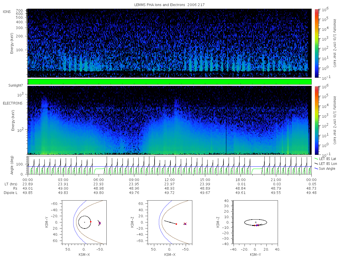The image size is (346, 259).
Task: Click the Dipole L value '49.48'
Action: click(311, 193)
